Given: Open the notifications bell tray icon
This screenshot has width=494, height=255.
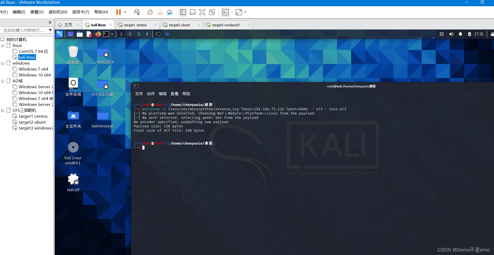Looking at the screenshot, I should point(460,34).
